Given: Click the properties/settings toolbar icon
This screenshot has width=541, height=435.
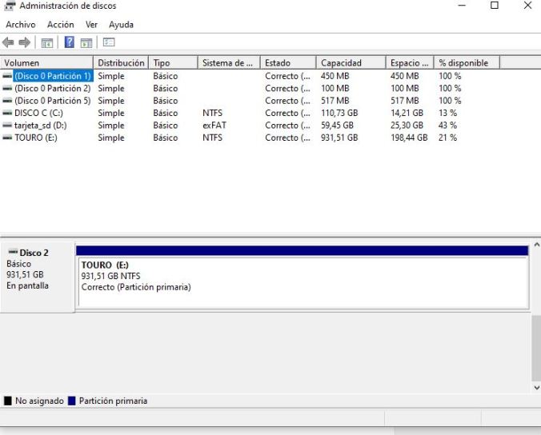Looking at the screenshot, I should [x=109, y=42].
